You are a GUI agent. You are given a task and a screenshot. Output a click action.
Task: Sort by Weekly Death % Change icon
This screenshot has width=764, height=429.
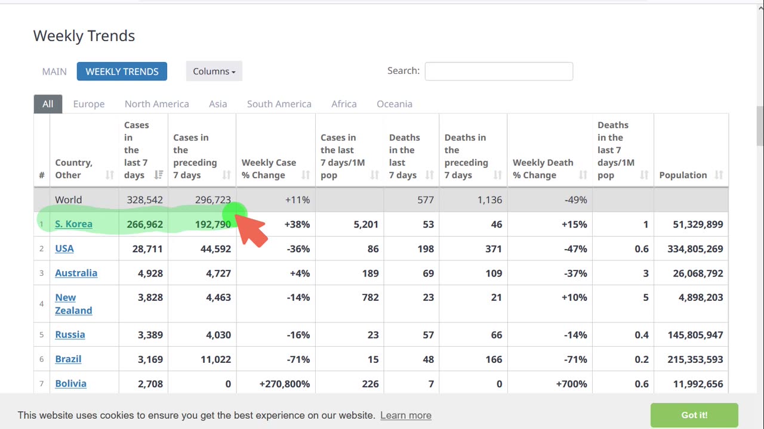583,175
